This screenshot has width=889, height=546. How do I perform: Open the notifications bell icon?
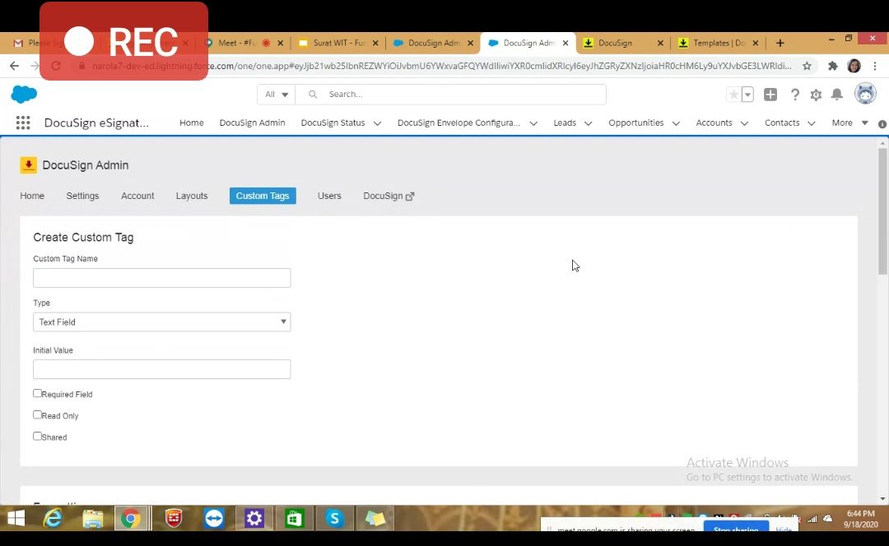(x=837, y=95)
